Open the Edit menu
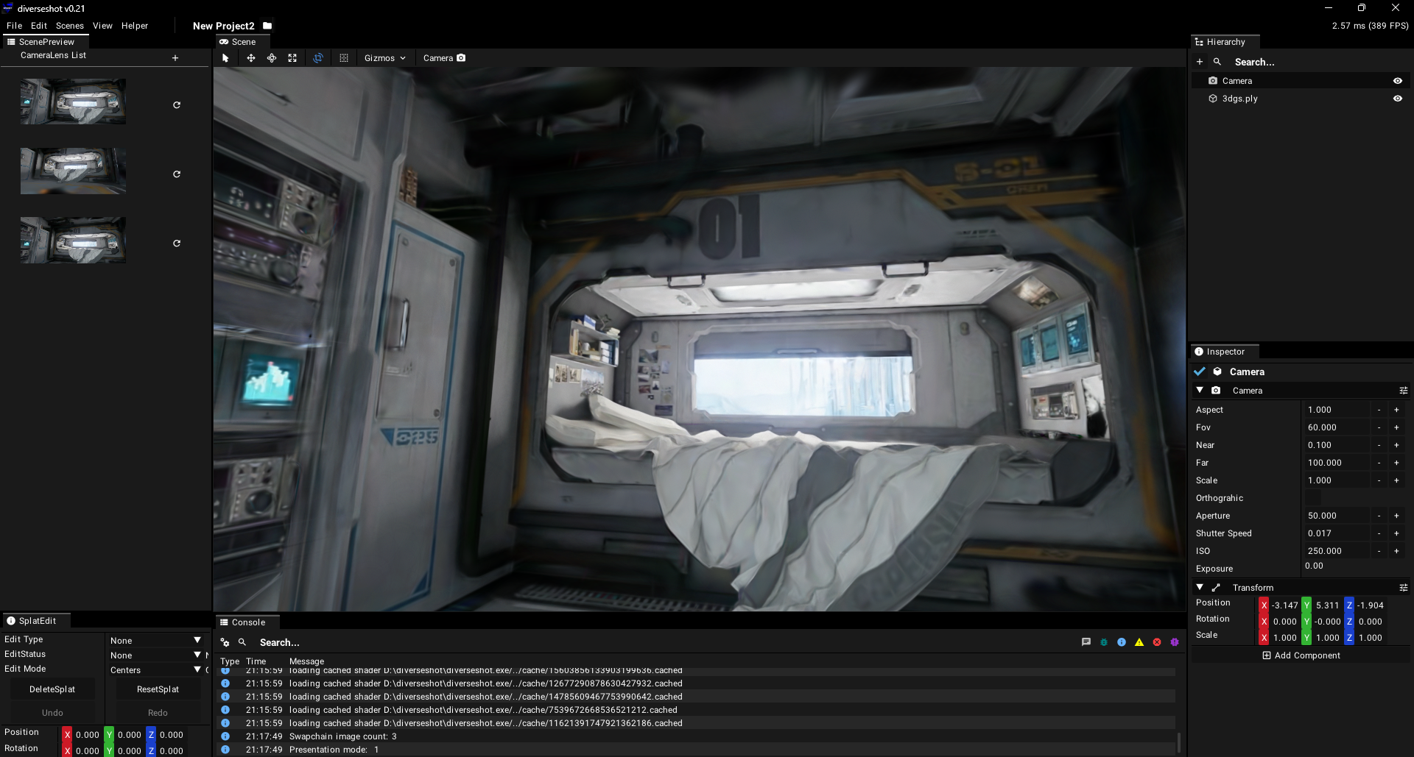The image size is (1414, 757). (39, 26)
